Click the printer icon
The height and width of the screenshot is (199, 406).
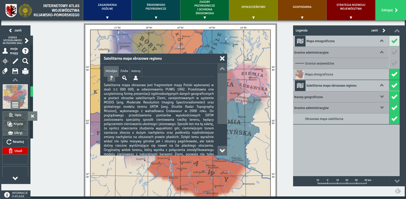[x=25, y=71]
